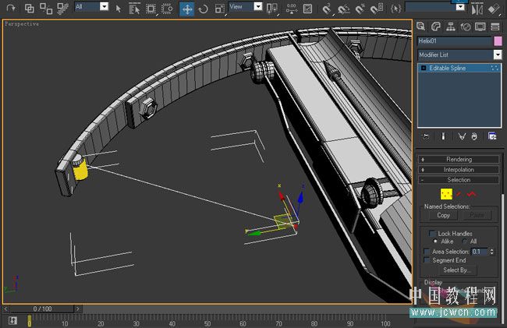
Task: Select the Alike radio button
Action: 435,242
